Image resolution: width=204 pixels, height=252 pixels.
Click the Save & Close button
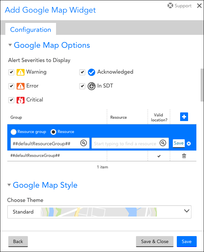155,241
